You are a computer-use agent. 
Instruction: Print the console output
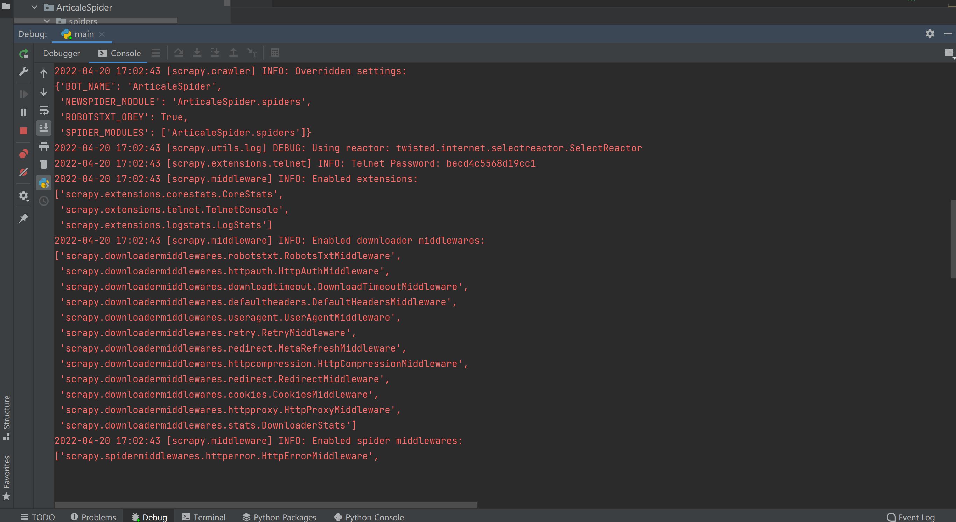(x=44, y=147)
